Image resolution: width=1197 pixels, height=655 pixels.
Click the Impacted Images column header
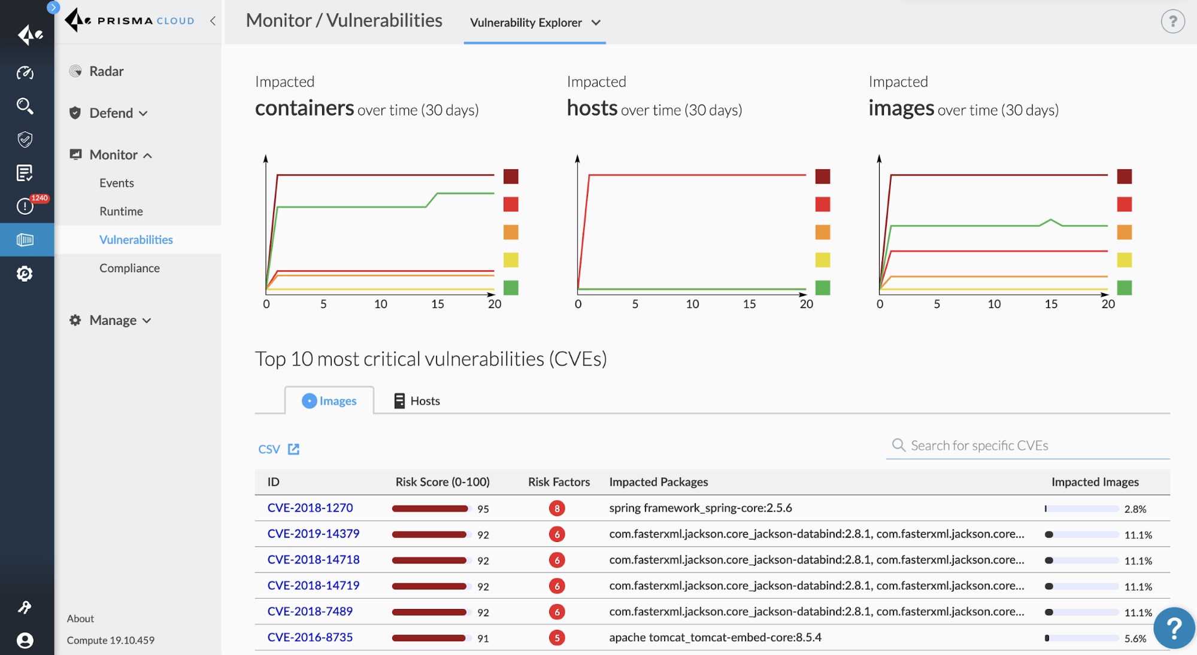point(1095,482)
